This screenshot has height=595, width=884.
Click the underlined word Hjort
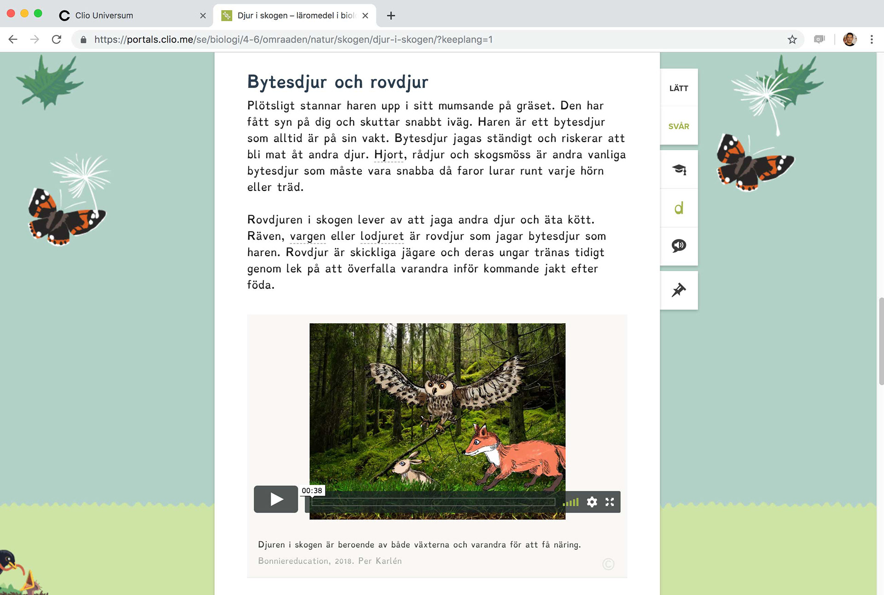click(389, 155)
